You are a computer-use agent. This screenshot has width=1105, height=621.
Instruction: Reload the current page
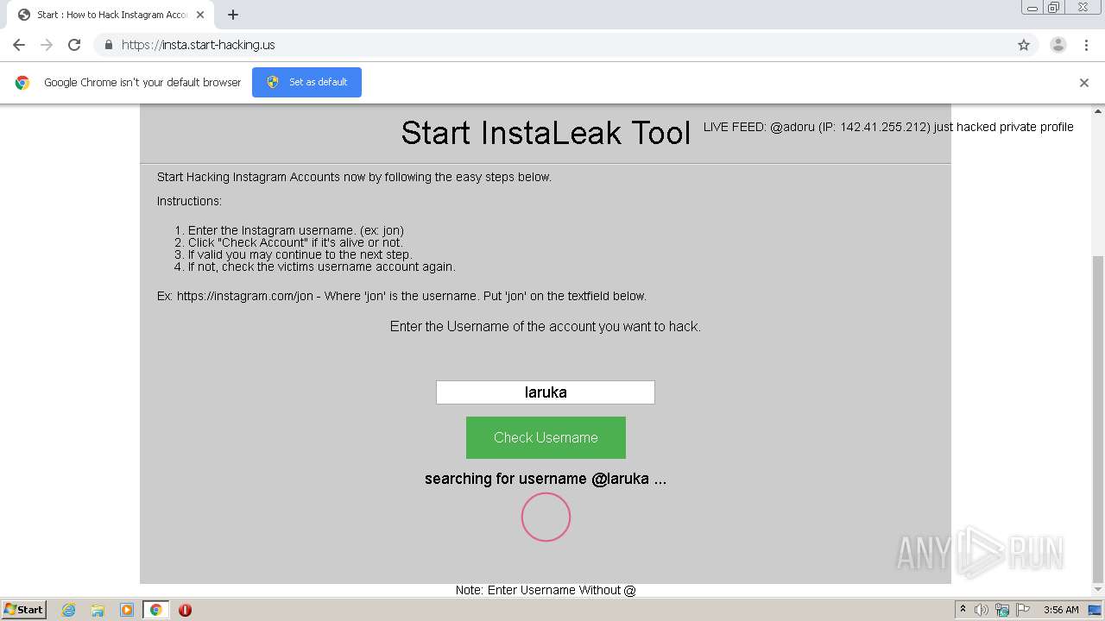[x=74, y=45]
